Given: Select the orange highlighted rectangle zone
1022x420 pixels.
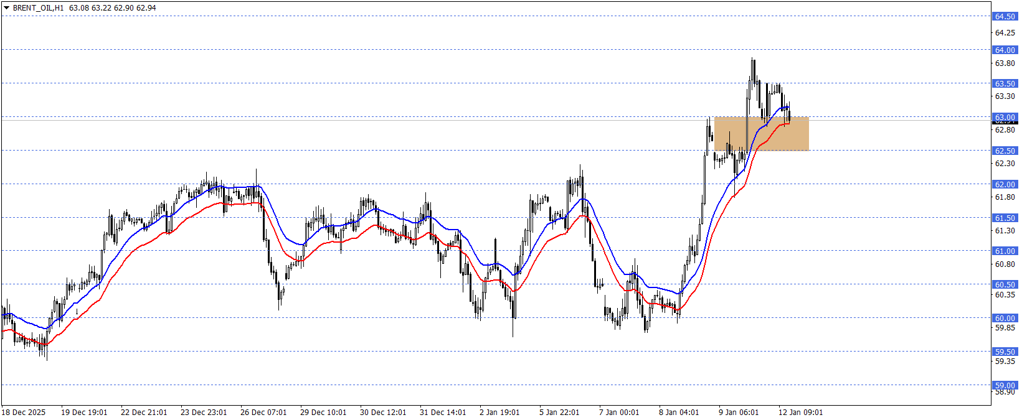Looking at the screenshot, I should 761,134.
